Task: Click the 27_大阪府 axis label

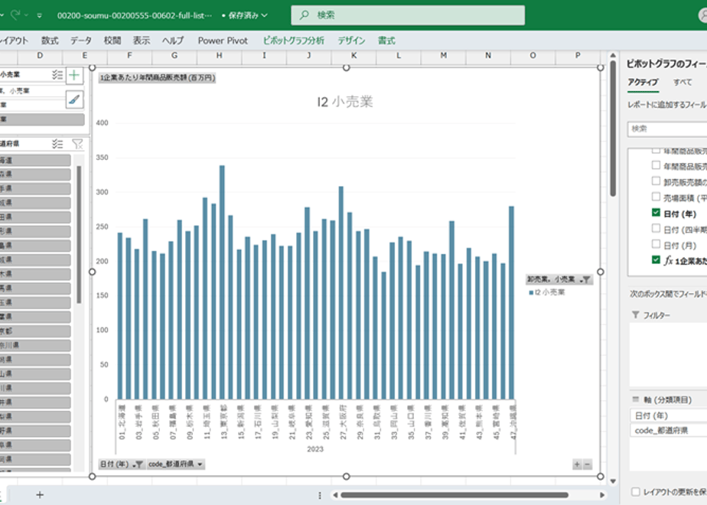Action: coord(343,422)
